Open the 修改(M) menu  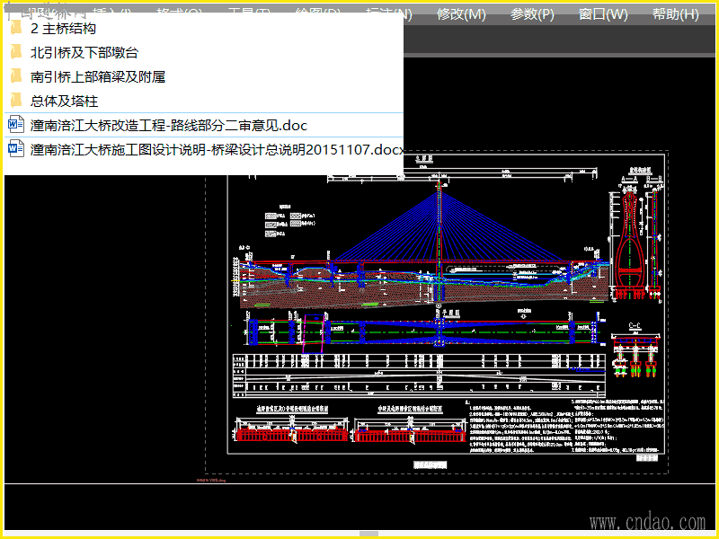[461, 14]
